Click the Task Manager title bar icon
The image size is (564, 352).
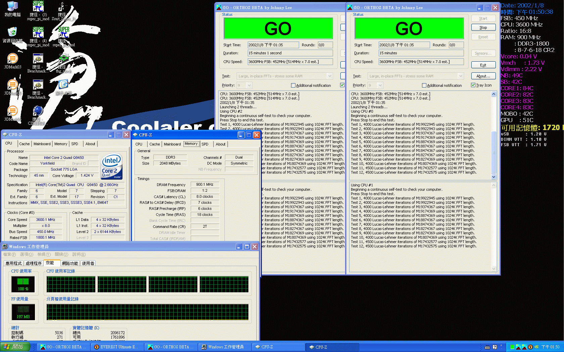[x=5, y=246]
